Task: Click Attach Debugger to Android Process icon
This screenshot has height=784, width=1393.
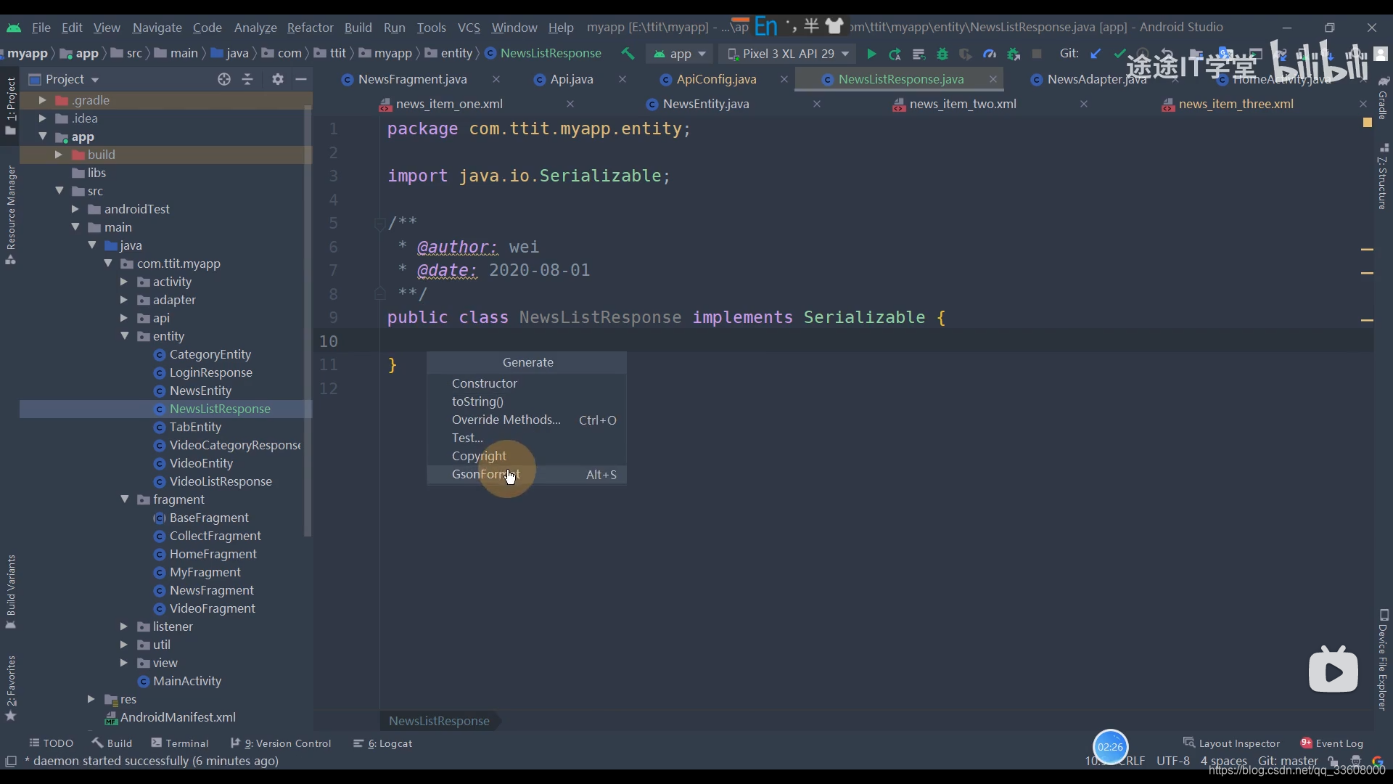Action: pos(1014,54)
